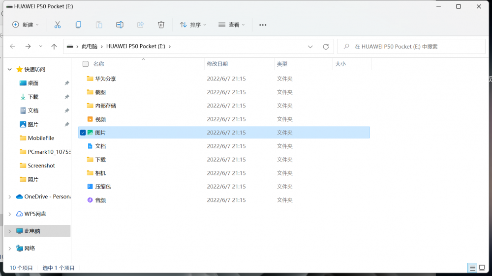Switch to large icons view in status bar
492x276 pixels.
pyautogui.click(x=482, y=268)
